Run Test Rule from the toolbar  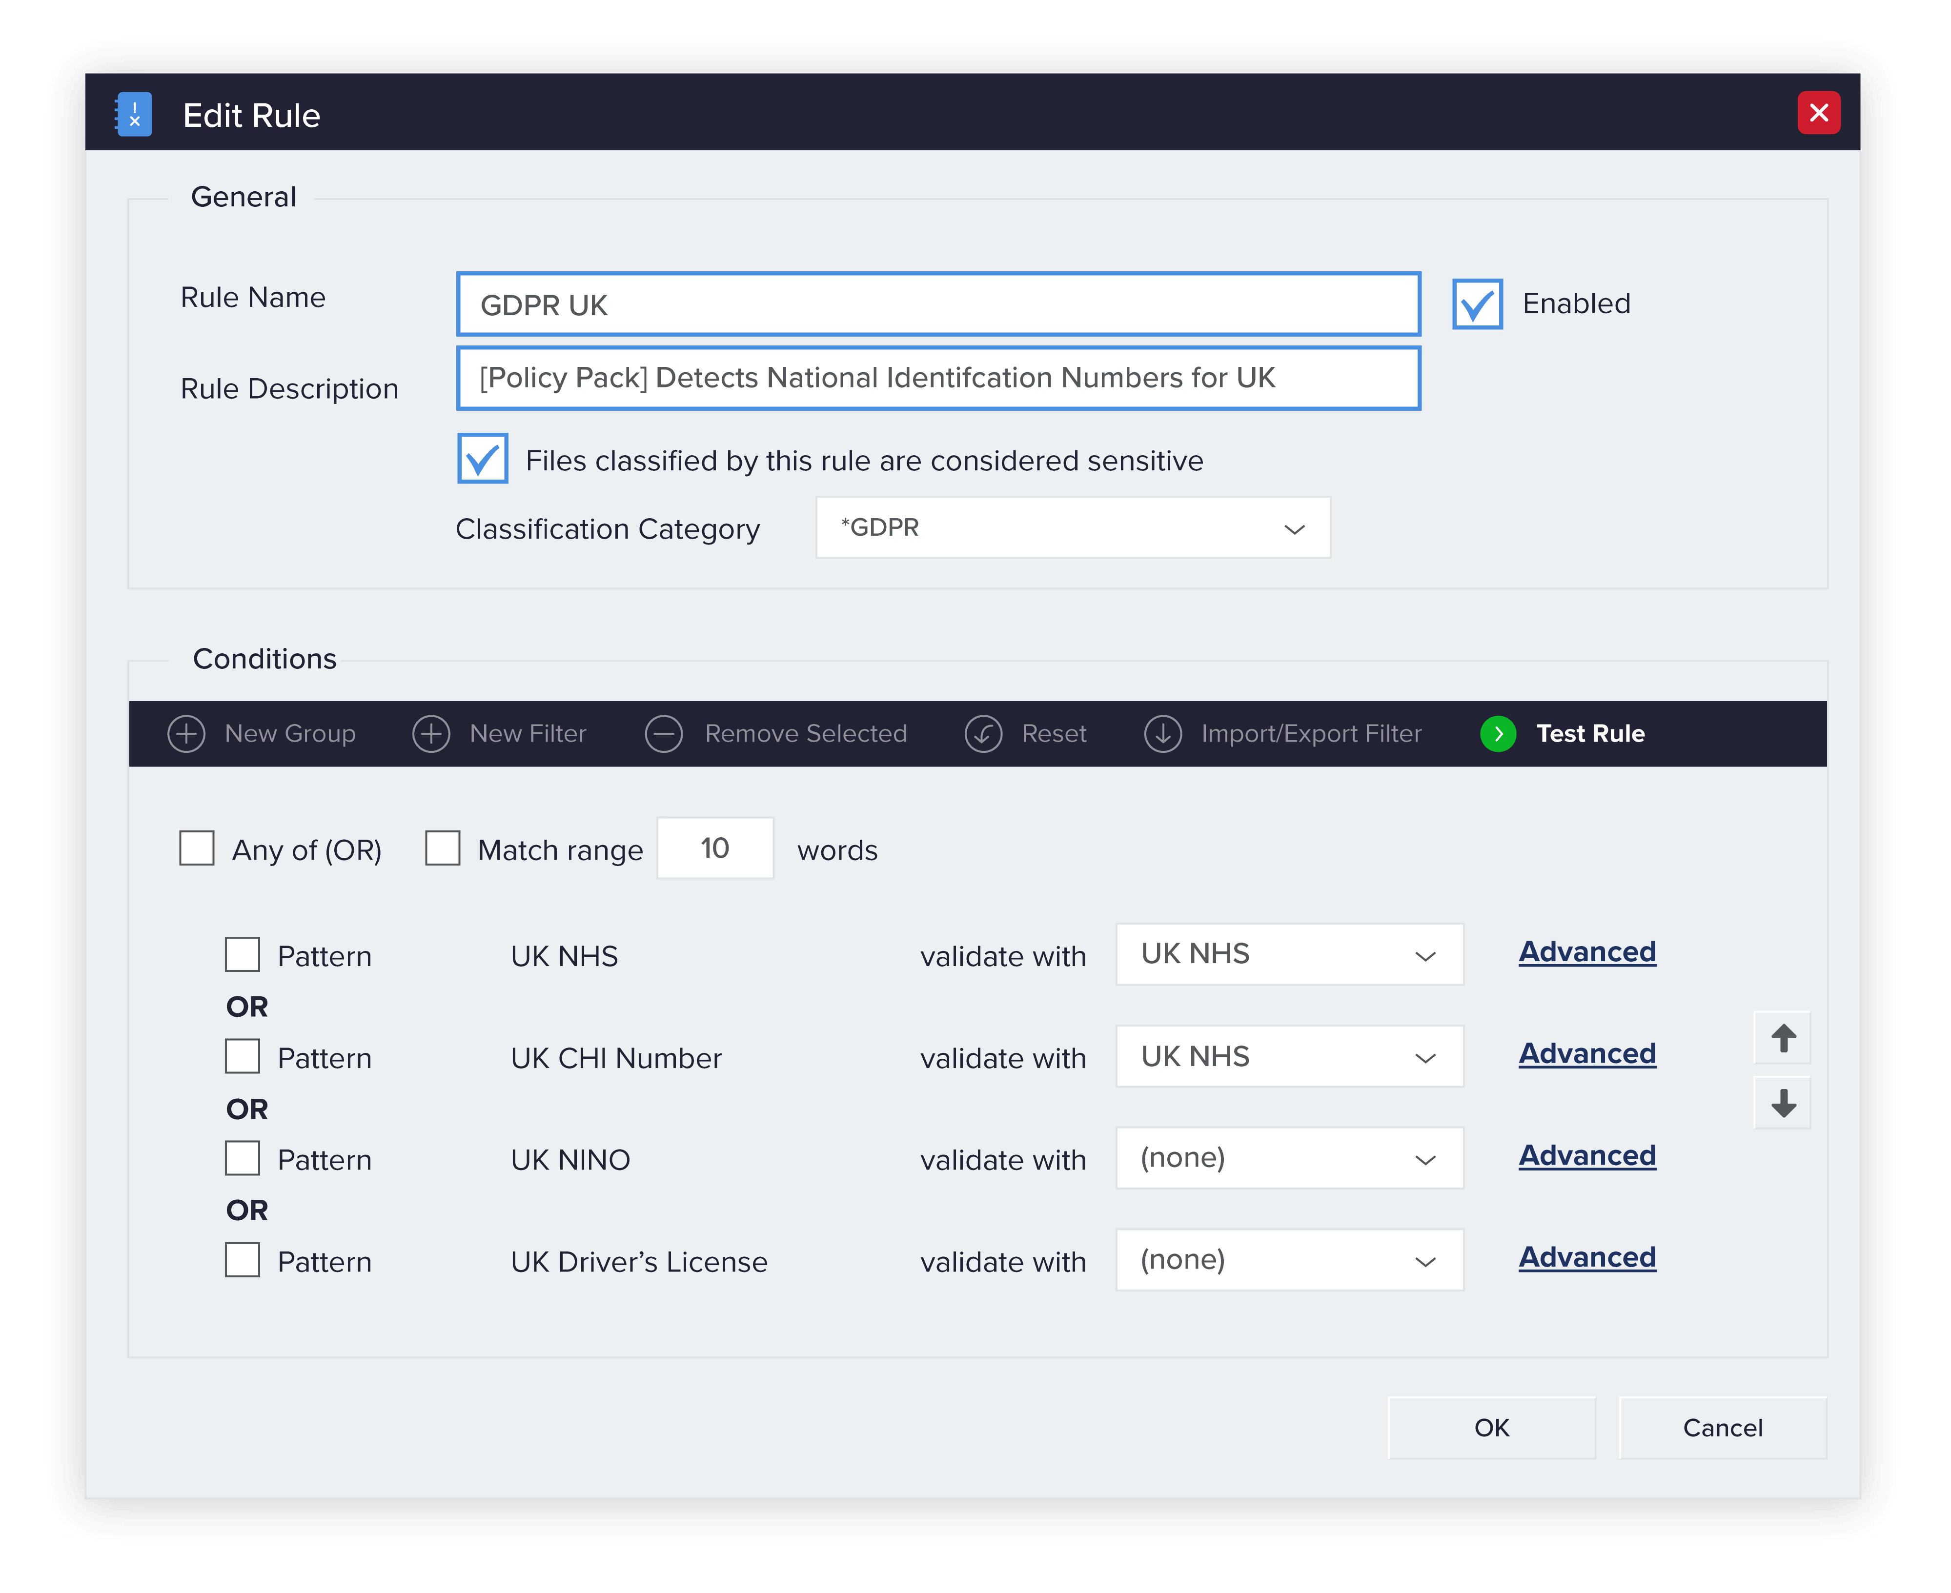click(1590, 734)
